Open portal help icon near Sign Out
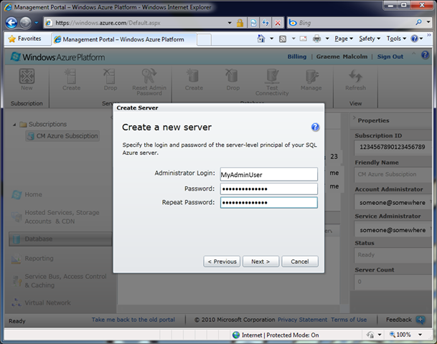437x344 pixels. [425, 55]
